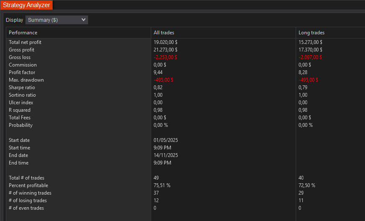The height and width of the screenshot is (221, 365).
Task: Select the All trades column header
Action: (164, 33)
